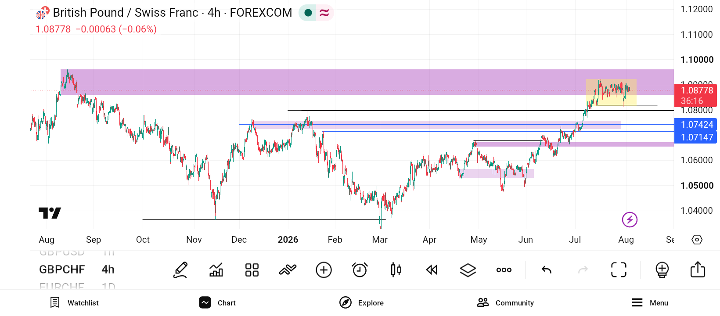The width and height of the screenshot is (720, 316).
Task: Open the three-dot more options menu
Action: 504,270
